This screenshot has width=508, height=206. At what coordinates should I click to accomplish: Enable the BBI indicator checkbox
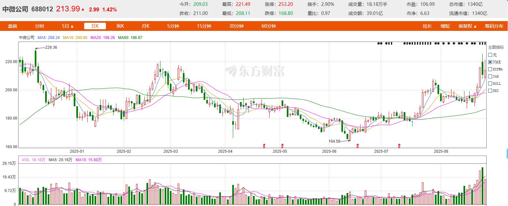490,91
